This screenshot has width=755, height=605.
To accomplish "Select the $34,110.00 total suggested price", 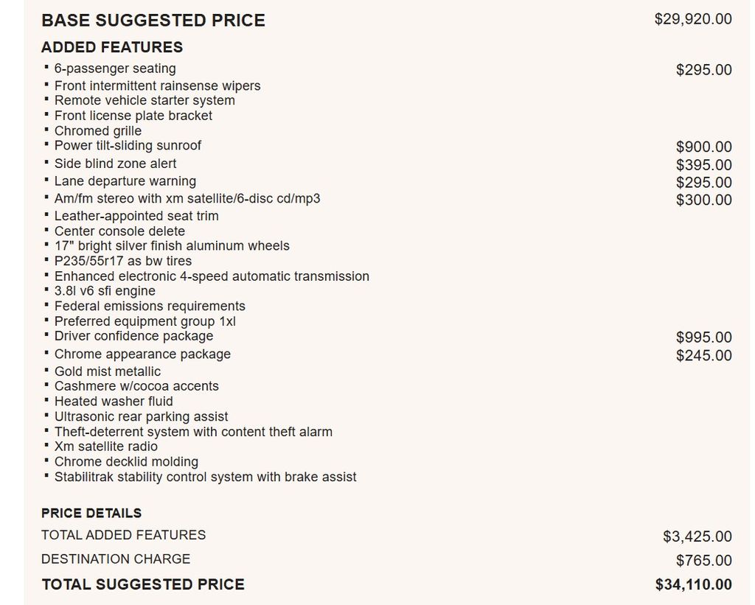I will [693, 584].
